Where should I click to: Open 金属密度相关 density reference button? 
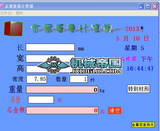pos(143,125)
